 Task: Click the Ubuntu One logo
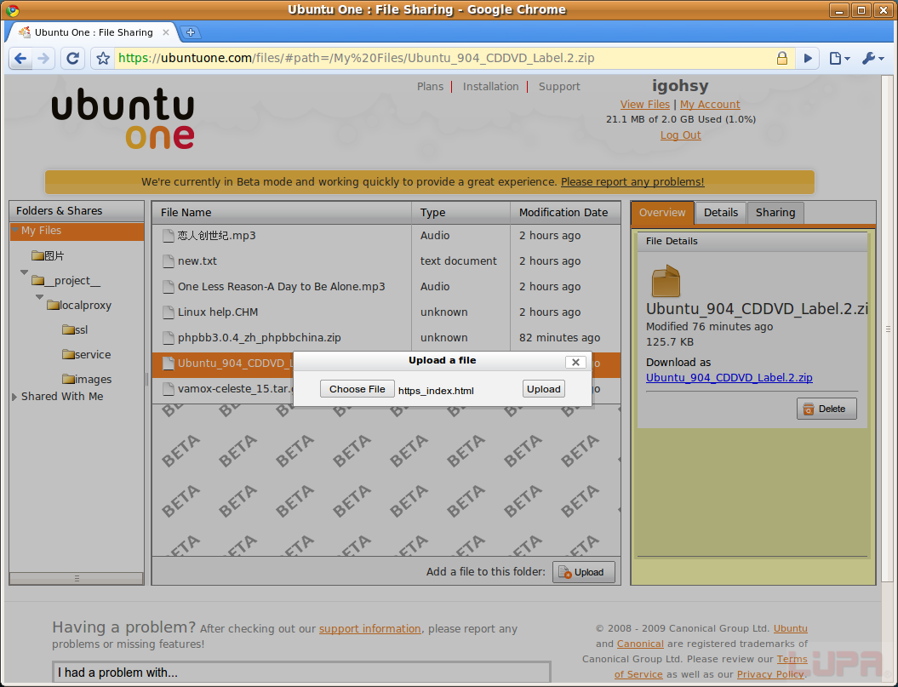point(123,118)
